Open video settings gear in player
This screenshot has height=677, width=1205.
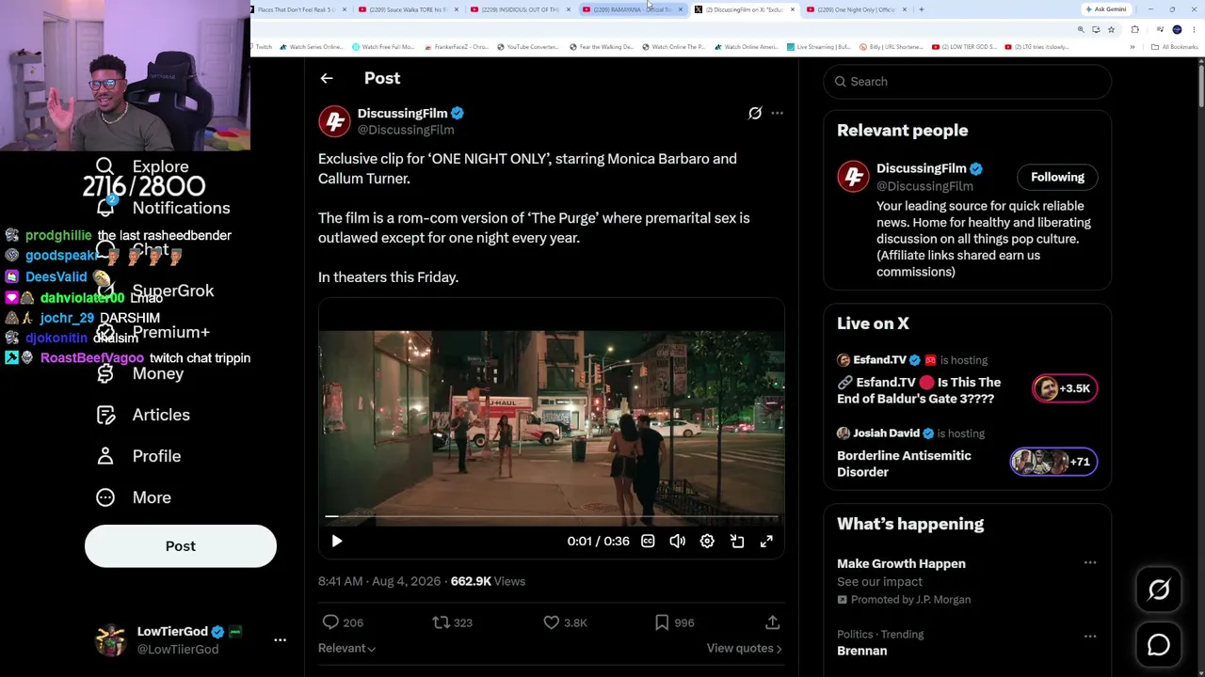tap(707, 541)
